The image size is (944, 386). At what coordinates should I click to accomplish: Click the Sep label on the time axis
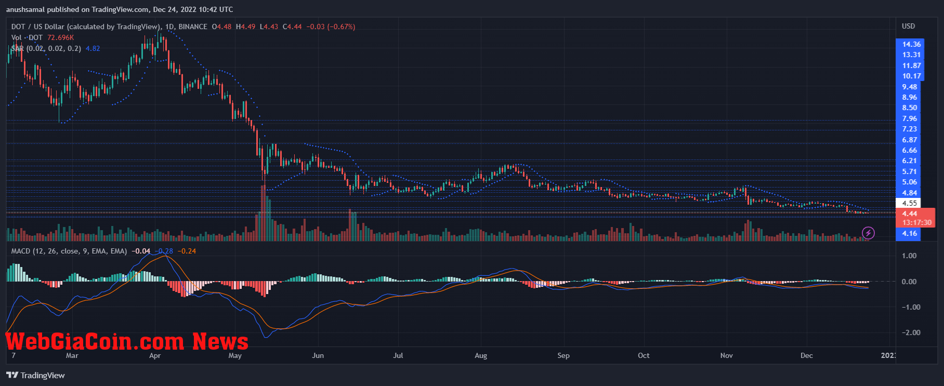(x=563, y=355)
